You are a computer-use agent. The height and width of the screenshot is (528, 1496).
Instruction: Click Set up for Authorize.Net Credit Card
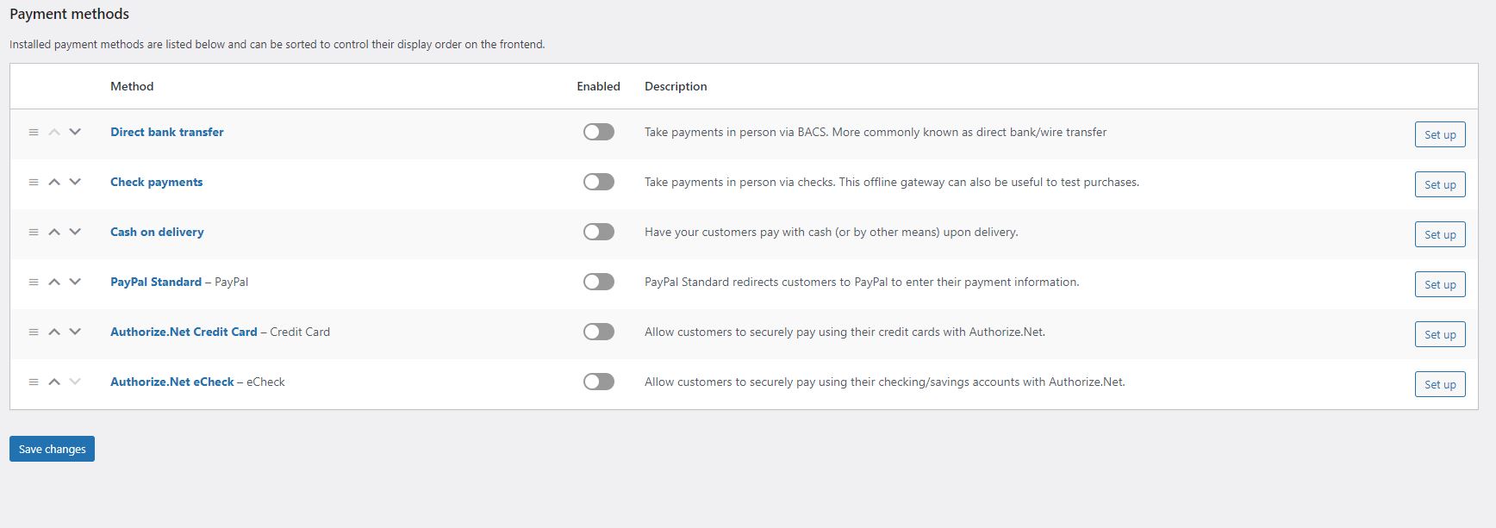tap(1439, 335)
